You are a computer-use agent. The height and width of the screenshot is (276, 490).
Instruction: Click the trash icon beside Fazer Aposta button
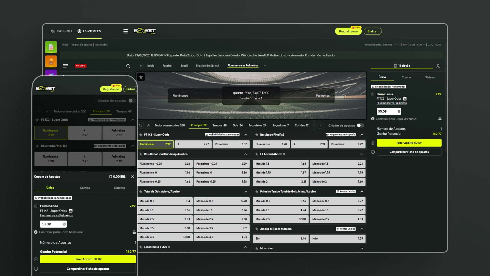pyautogui.click(x=373, y=143)
